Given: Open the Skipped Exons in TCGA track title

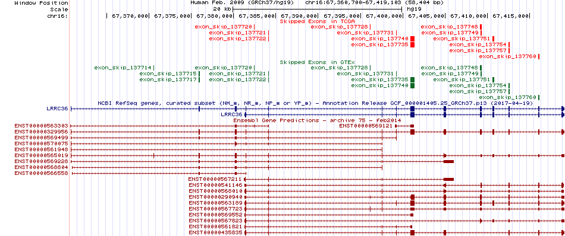Looking at the screenshot, I should pyautogui.click(x=318, y=21).
